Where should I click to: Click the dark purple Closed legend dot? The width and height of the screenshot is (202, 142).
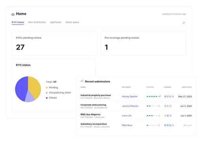click(47, 98)
